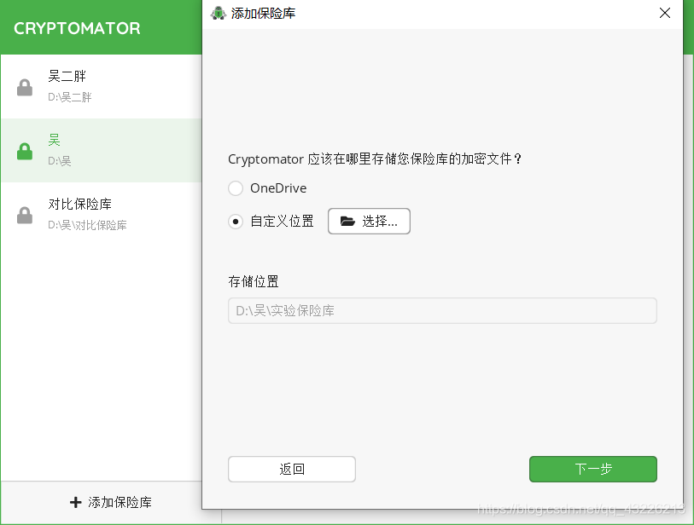Click the CRYPTOMATOR header logo text

(77, 28)
